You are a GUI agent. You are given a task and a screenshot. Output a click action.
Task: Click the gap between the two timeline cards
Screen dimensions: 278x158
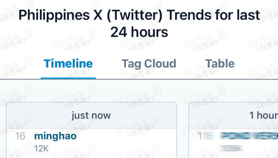(183, 130)
